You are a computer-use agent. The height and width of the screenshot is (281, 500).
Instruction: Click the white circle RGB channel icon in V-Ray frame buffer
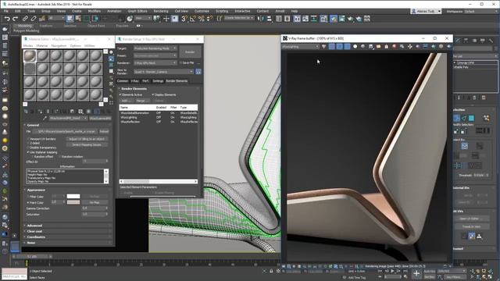355,47
